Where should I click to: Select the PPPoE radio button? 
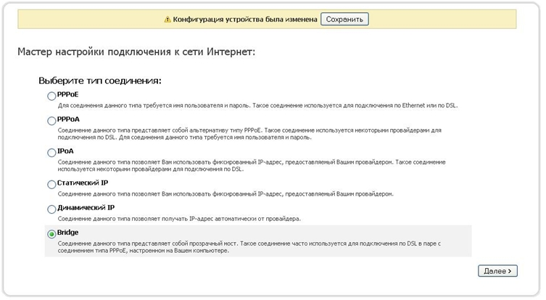[51, 96]
